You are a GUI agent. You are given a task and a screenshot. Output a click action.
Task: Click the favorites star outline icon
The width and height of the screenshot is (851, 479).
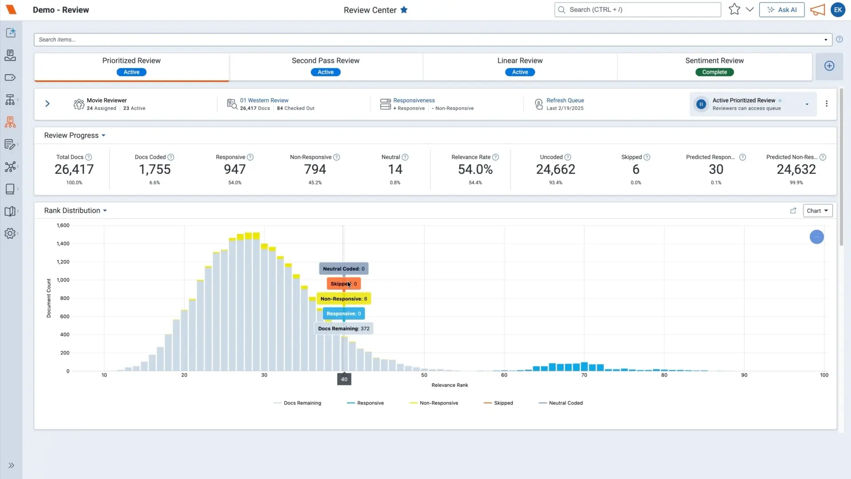click(x=734, y=9)
